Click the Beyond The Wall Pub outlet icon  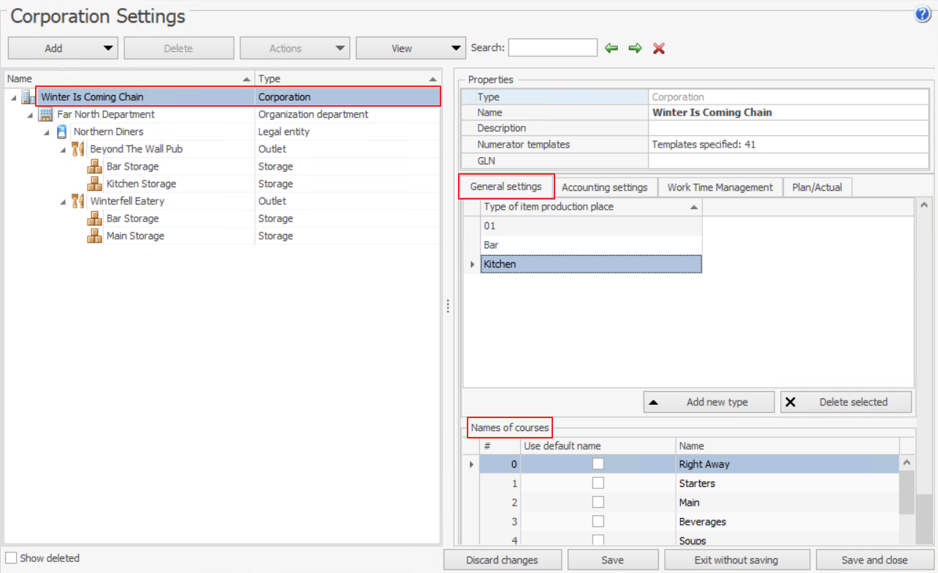coord(78,149)
